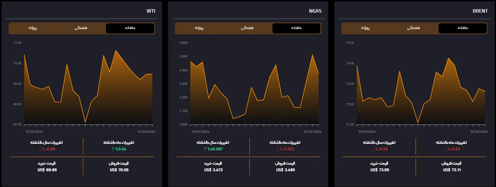Click the red down arrow beside WTI %-6.89
The image size is (496, 187).
[40, 149]
